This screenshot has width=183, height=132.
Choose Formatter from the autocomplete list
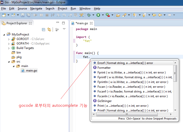[x=133, y=68]
